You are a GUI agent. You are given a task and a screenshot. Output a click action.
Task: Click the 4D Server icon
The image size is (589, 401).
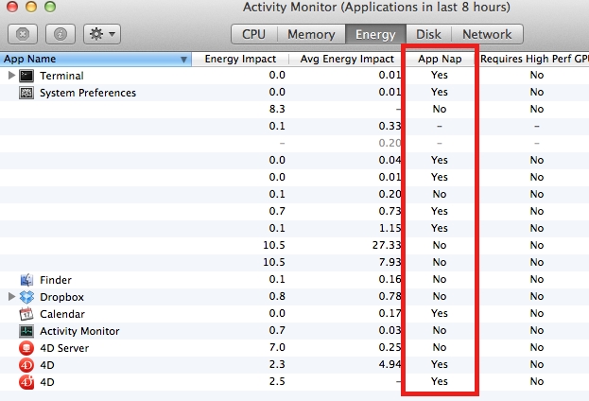[x=26, y=348]
